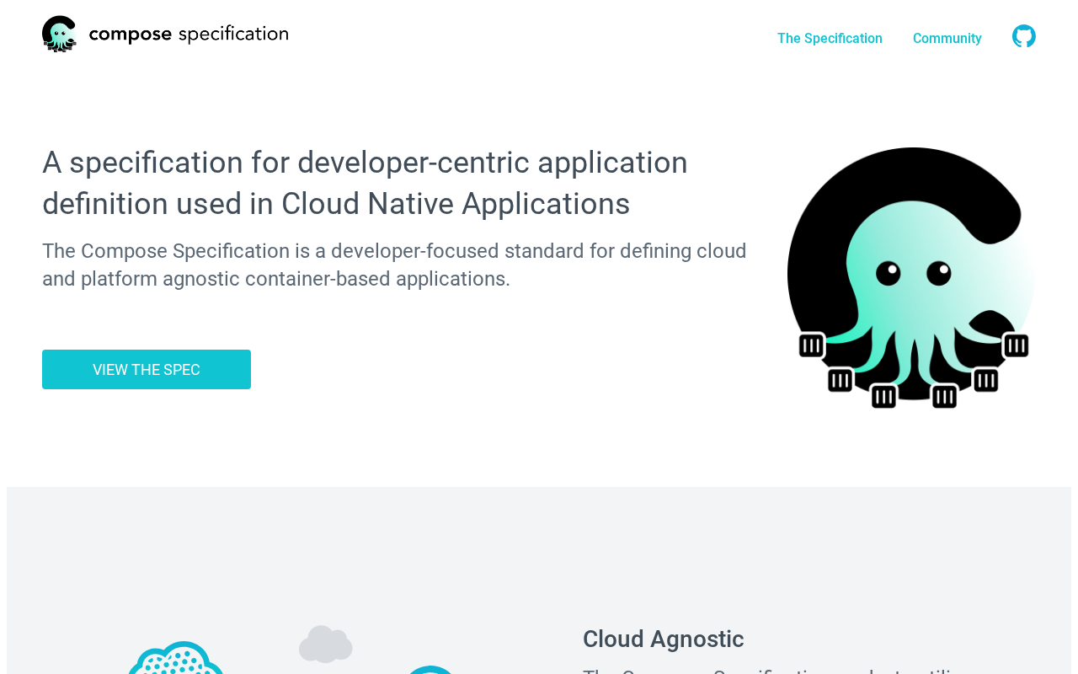Select the gray cloud icon
Viewport: 1078px width, 674px height.
click(326, 644)
